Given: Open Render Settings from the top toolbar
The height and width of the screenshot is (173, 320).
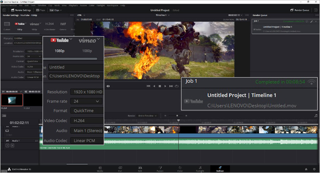Looking at the screenshot, I should pos(21,10).
